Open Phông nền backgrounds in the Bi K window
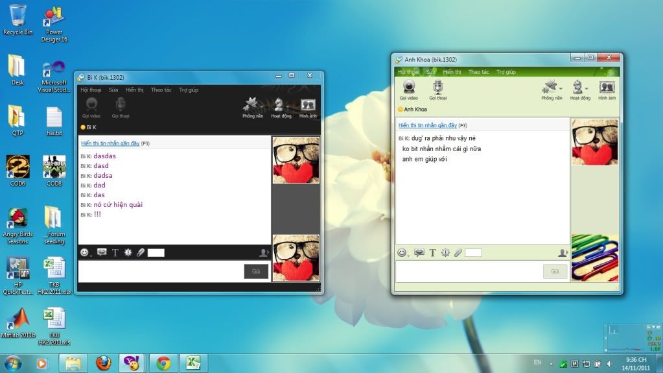Image resolution: width=663 pixels, height=373 pixels. [252, 108]
